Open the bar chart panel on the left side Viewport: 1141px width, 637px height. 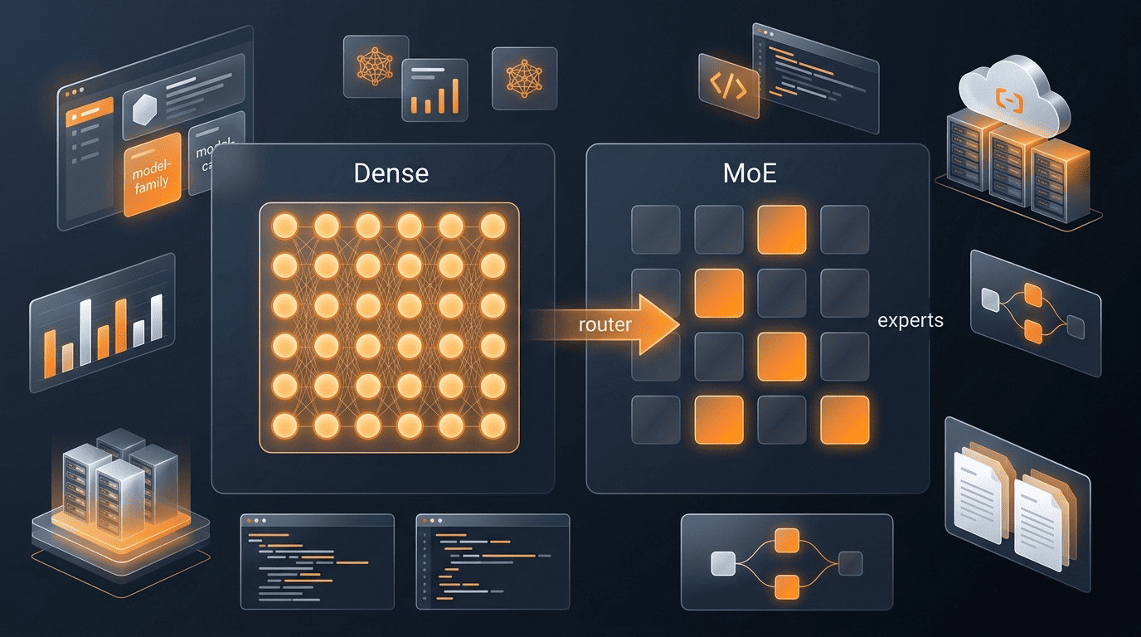[x=103, y=323]
